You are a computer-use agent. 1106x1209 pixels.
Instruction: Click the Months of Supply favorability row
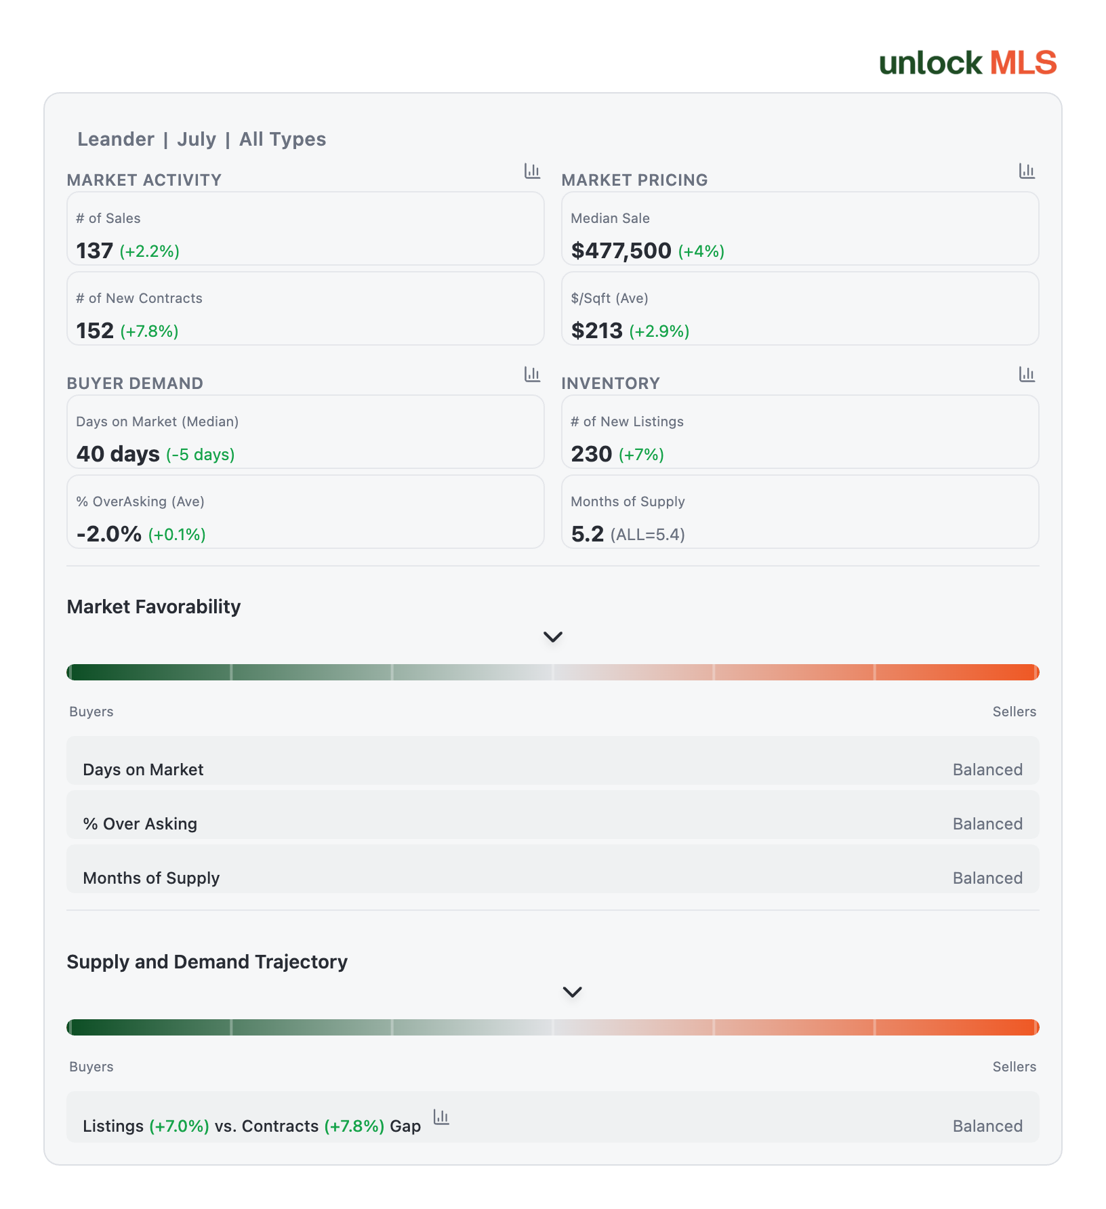coord(553,869)
